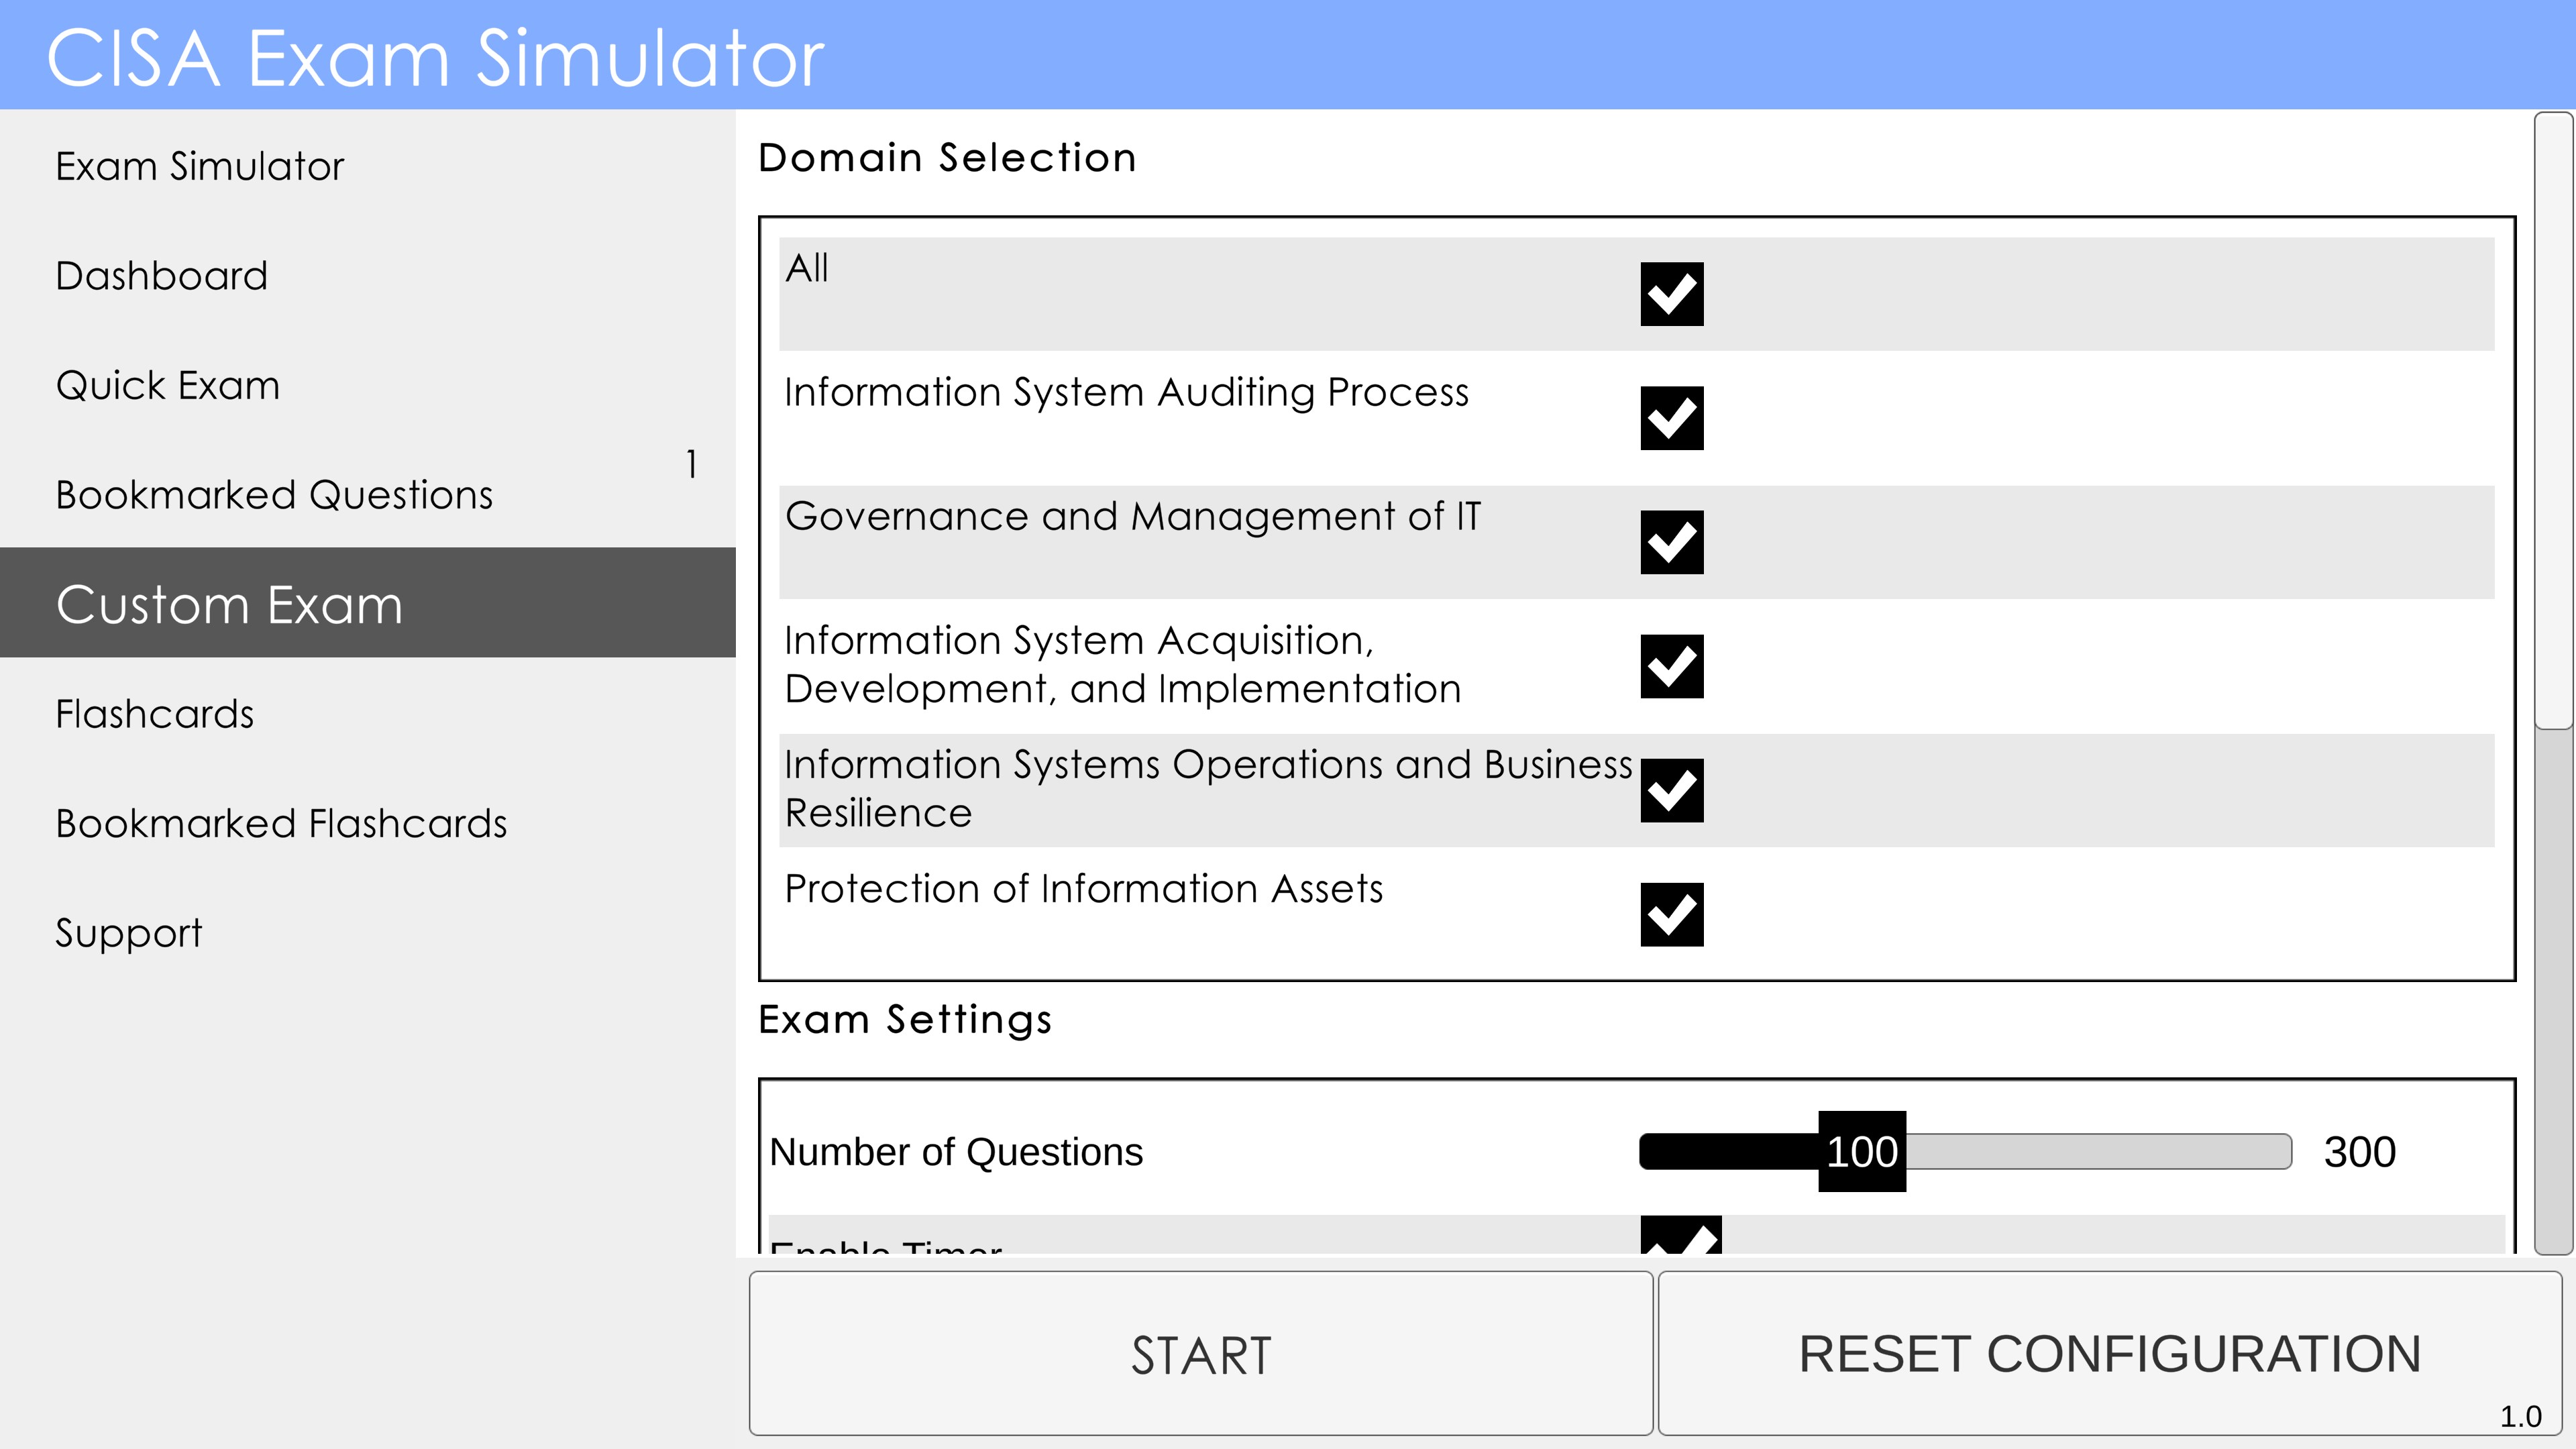
Task: Click the vertical scrollbar thumb
Action: coord(2553,420)
